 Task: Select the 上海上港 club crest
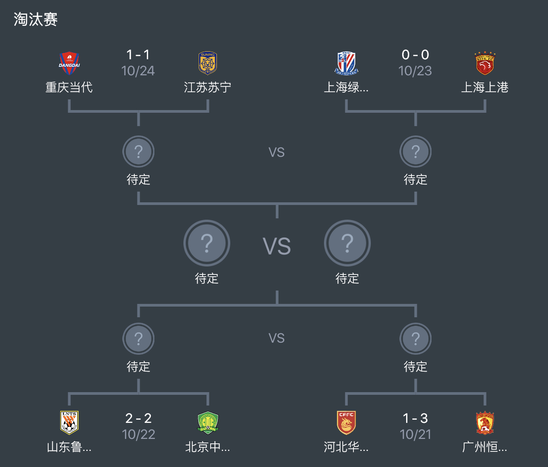[x=485, y=62]
